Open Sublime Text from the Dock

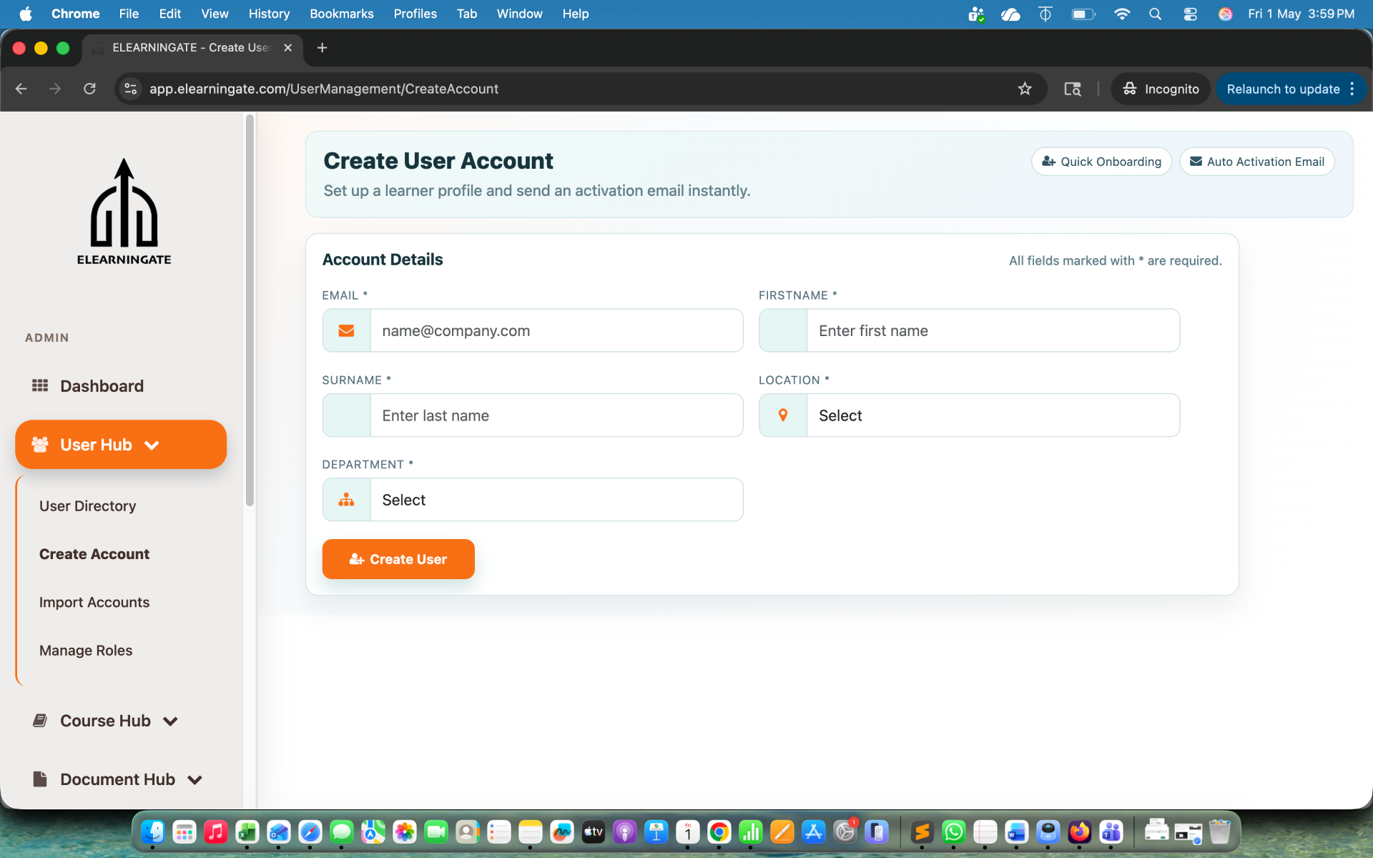tap(922, 832)
